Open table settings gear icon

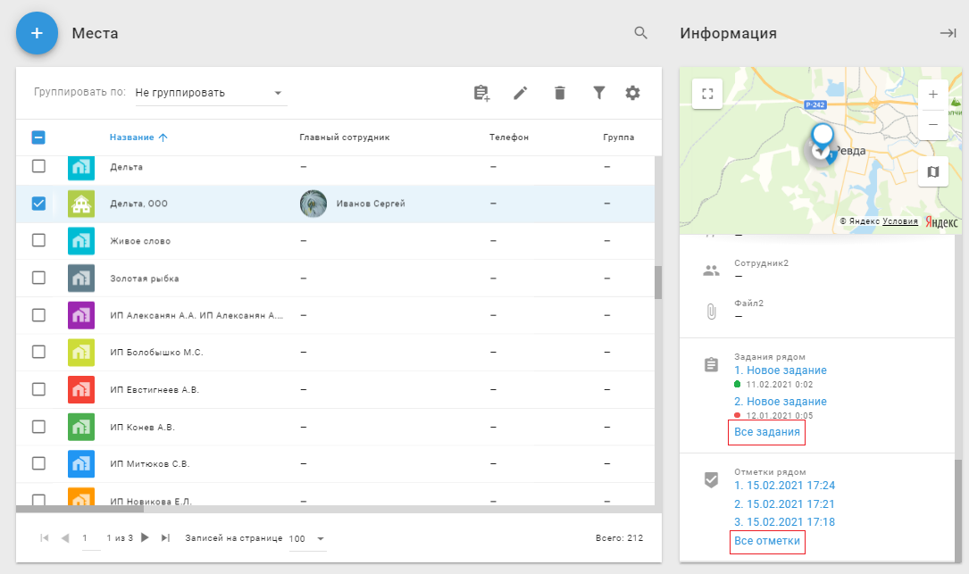point(632,94)
